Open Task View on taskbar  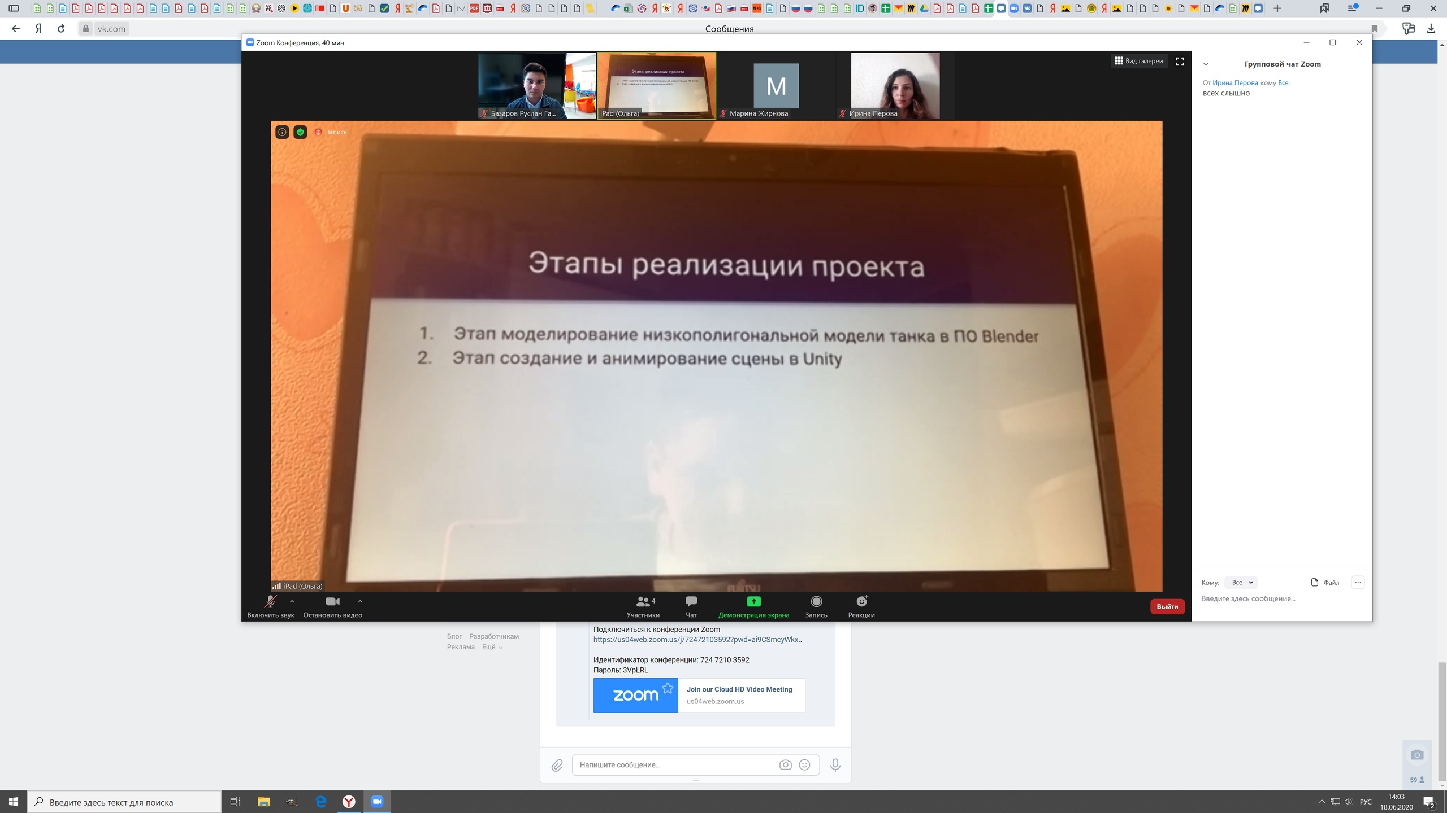pos(235,802)
